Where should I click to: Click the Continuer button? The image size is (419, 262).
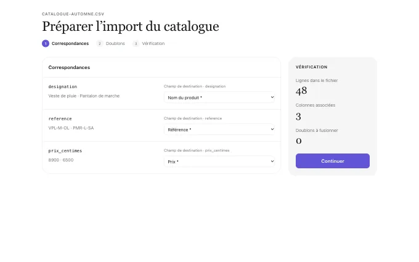coord(332,161)
